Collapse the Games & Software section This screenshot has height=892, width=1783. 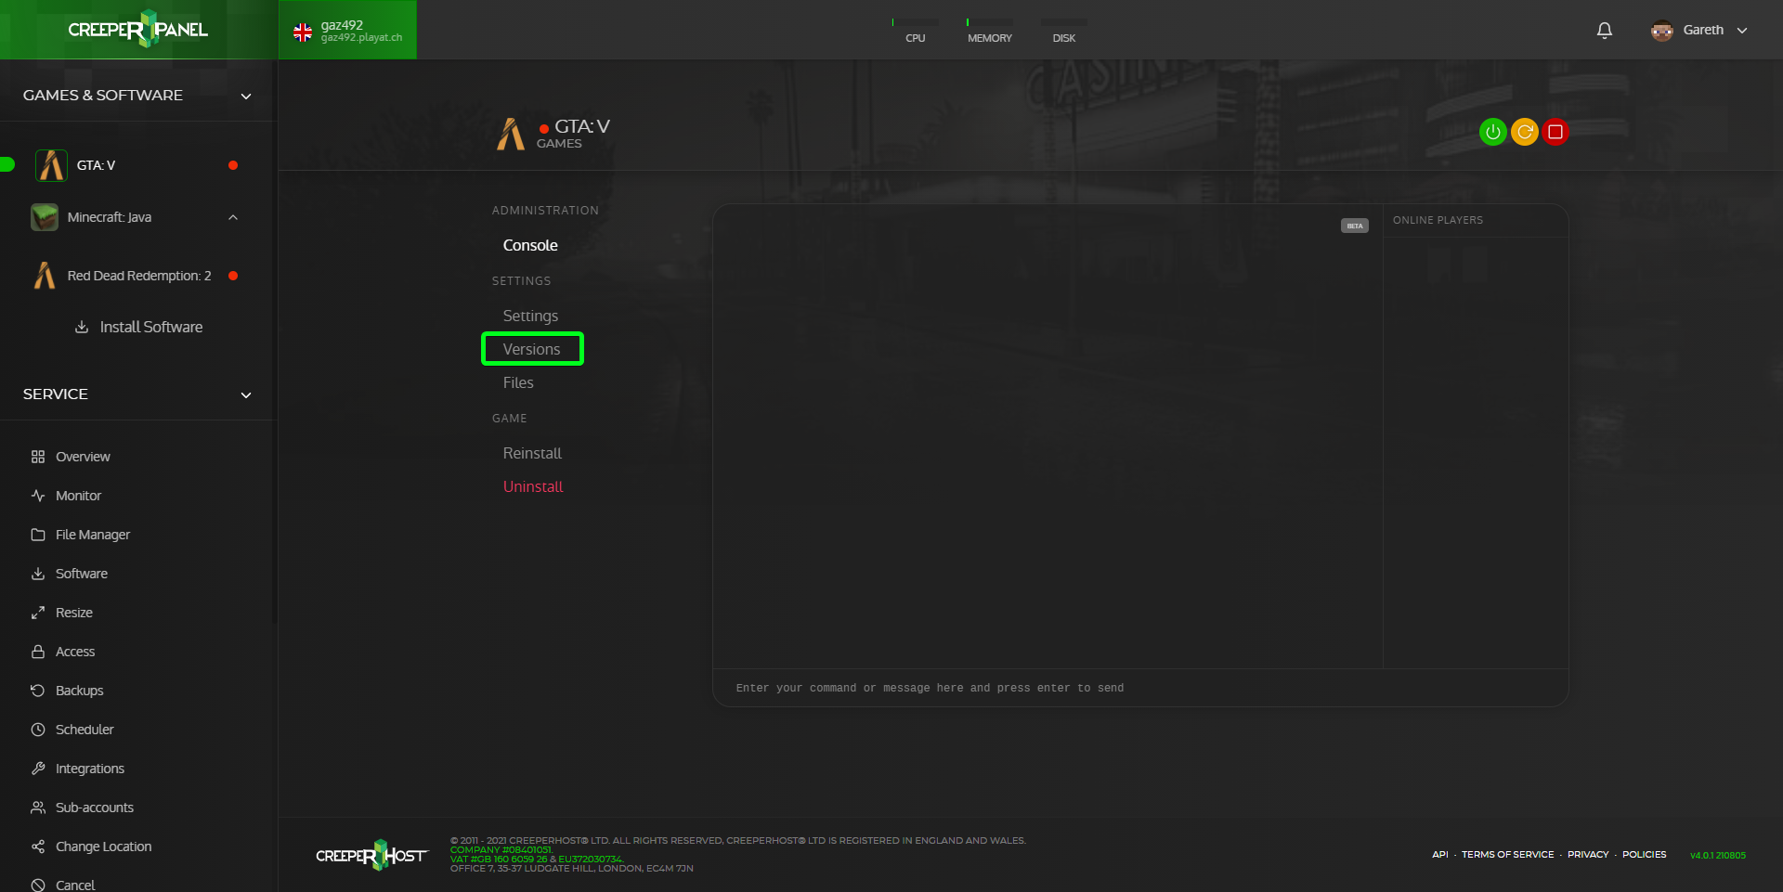[246, 96]
